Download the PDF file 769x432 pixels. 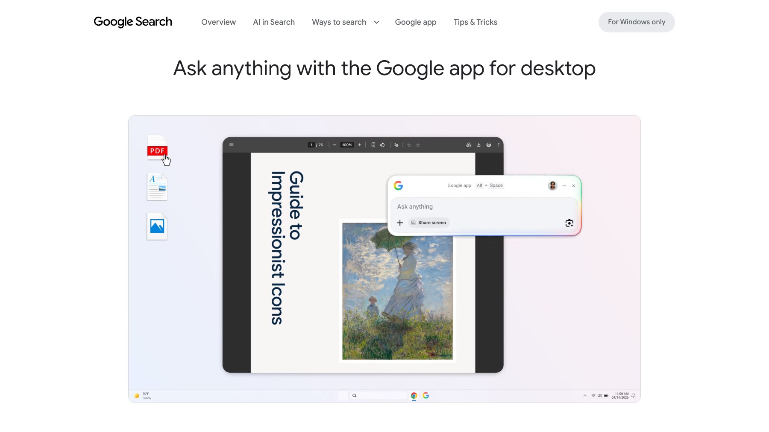[479, 145]
